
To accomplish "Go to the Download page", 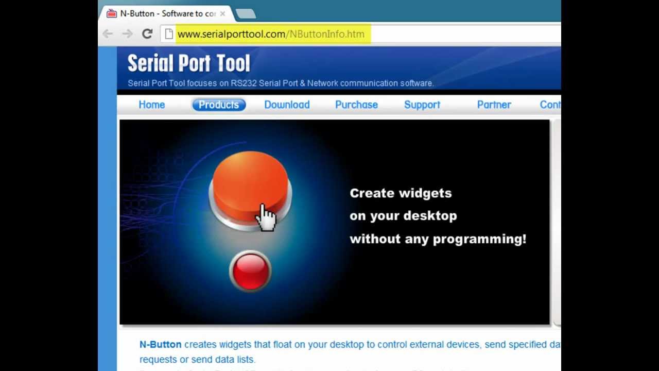I will [x=287, y=105].
